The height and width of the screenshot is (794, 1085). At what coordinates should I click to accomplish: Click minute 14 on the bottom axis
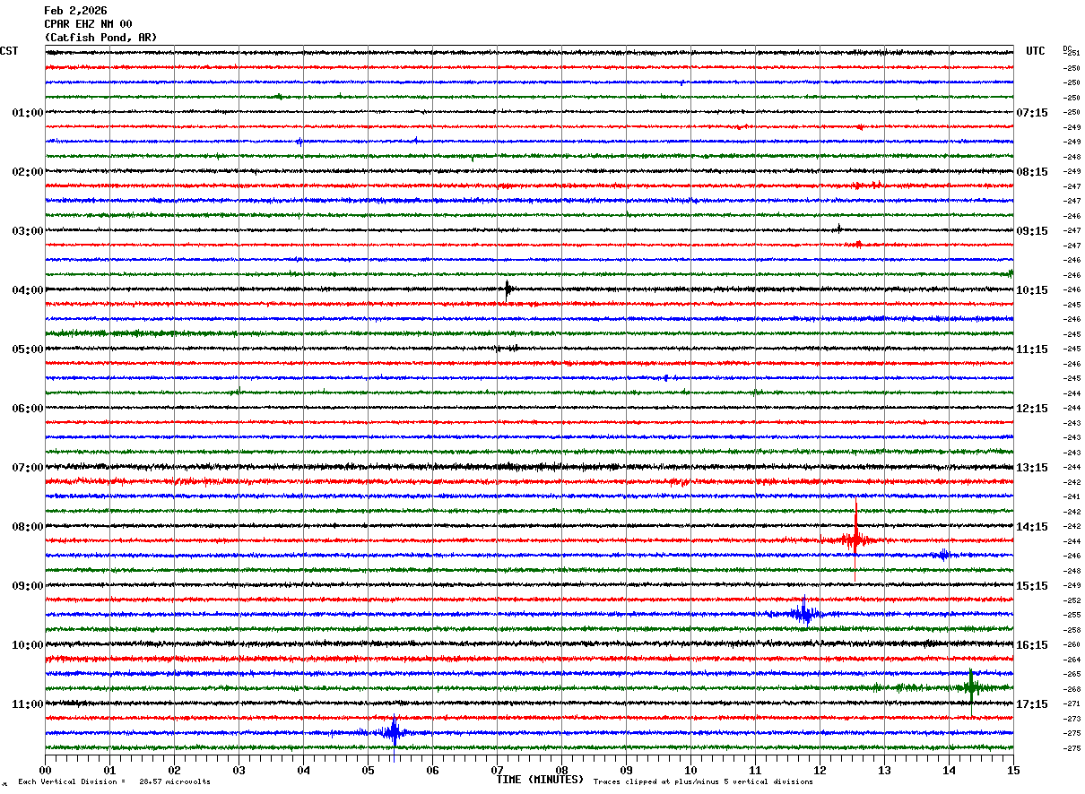point(949,770)
